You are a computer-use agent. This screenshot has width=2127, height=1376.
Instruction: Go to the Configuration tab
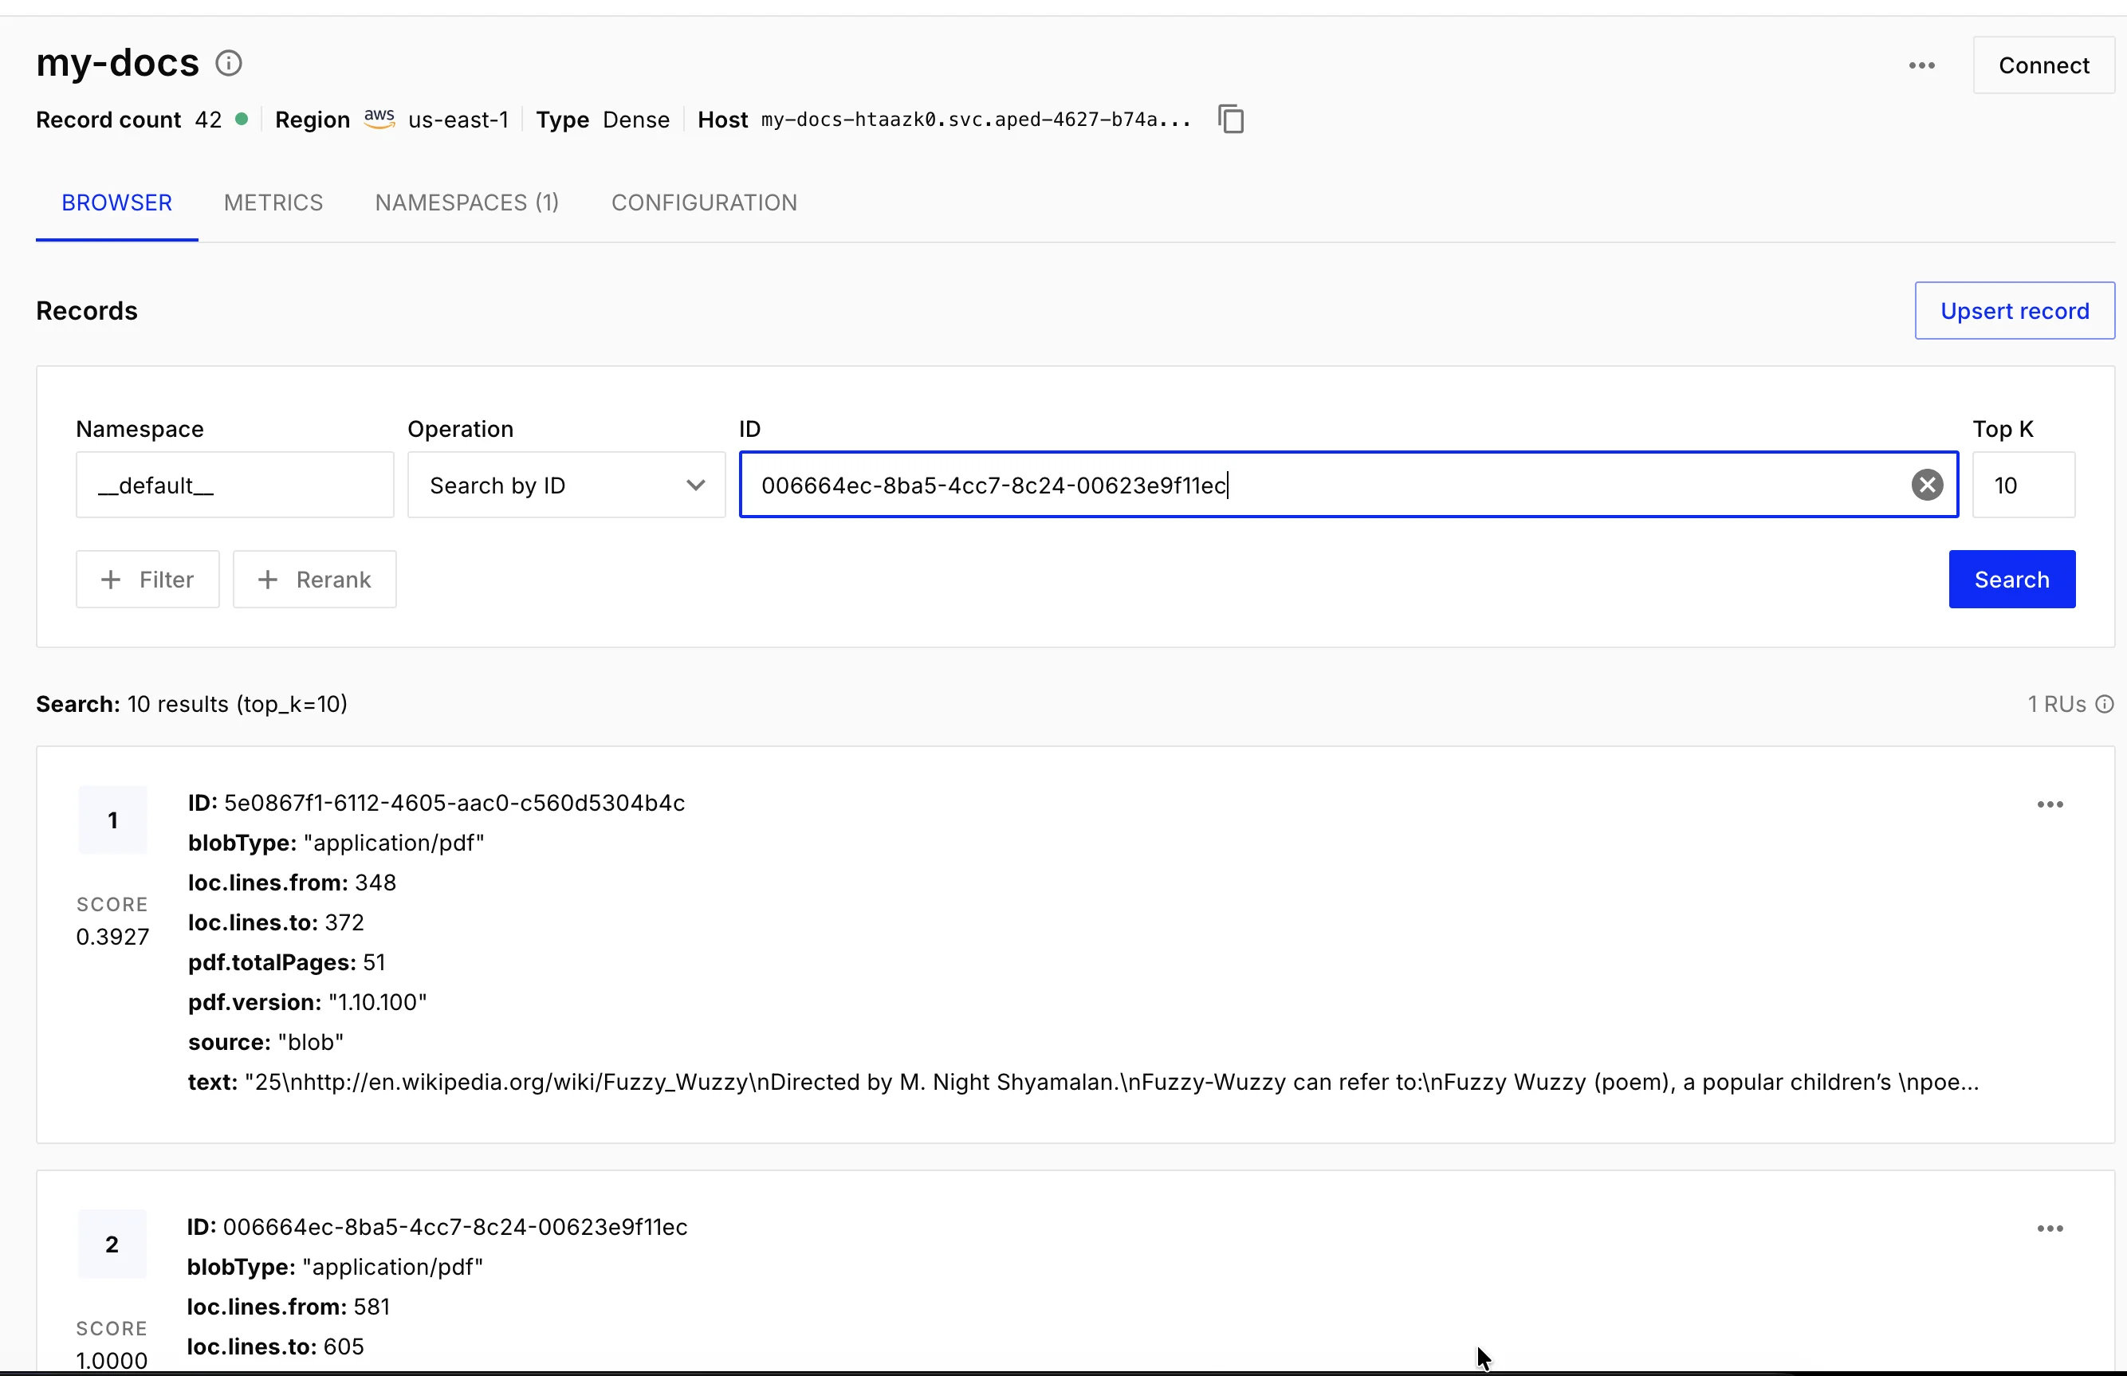coord(704,202)
